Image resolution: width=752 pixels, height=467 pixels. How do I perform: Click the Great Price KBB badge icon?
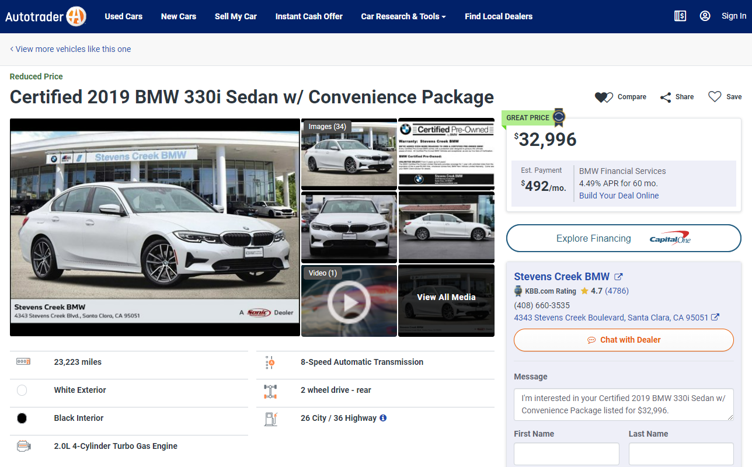(559, 117)
